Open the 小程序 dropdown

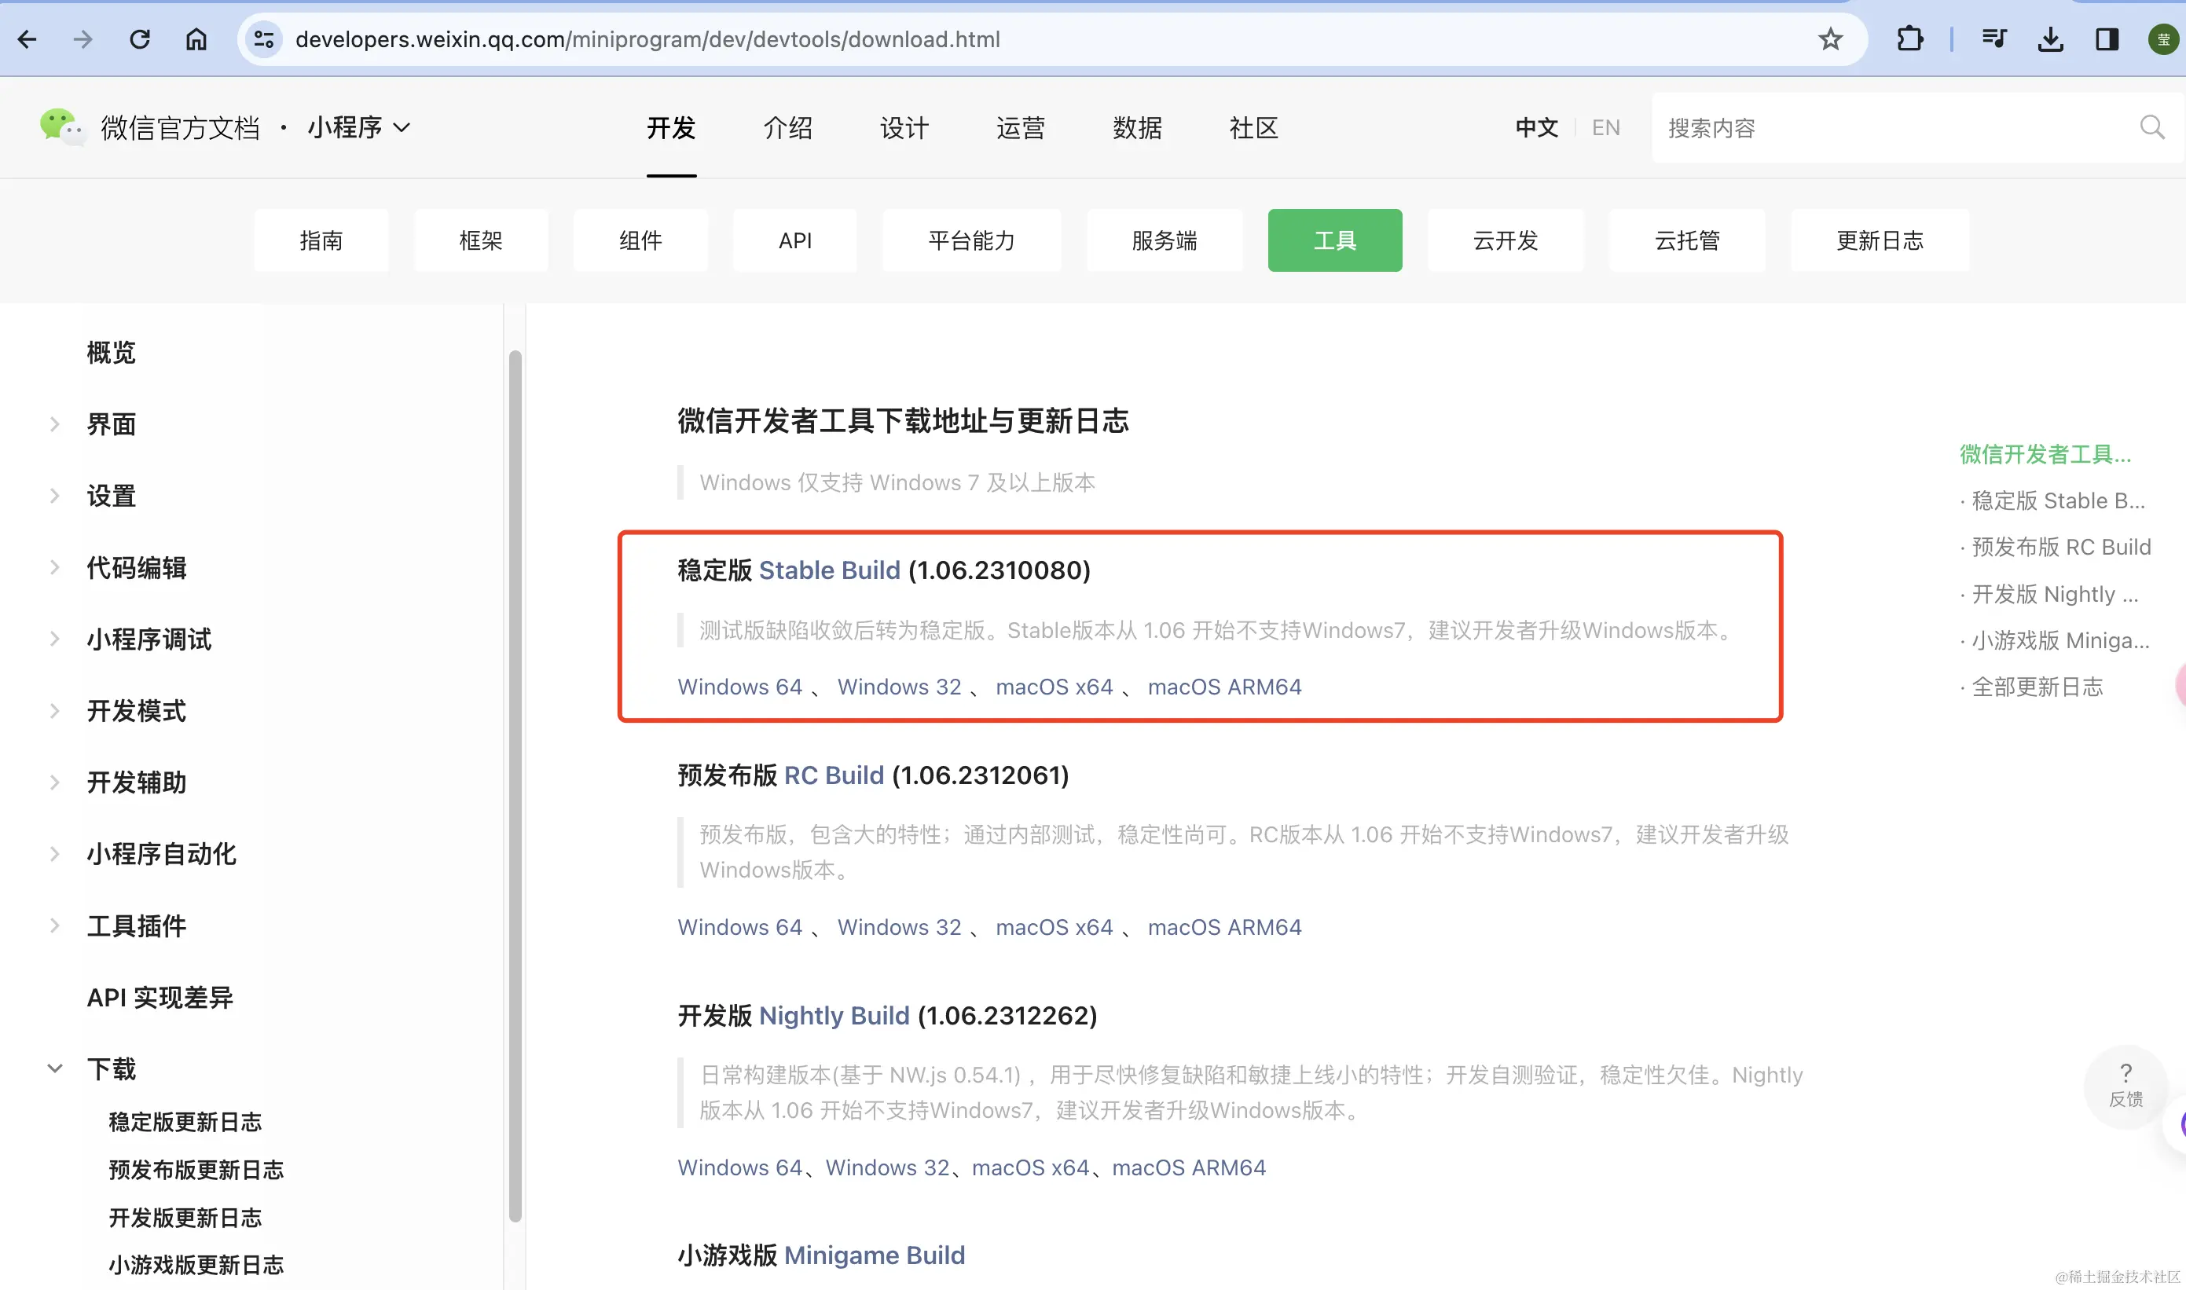point(358,128)
